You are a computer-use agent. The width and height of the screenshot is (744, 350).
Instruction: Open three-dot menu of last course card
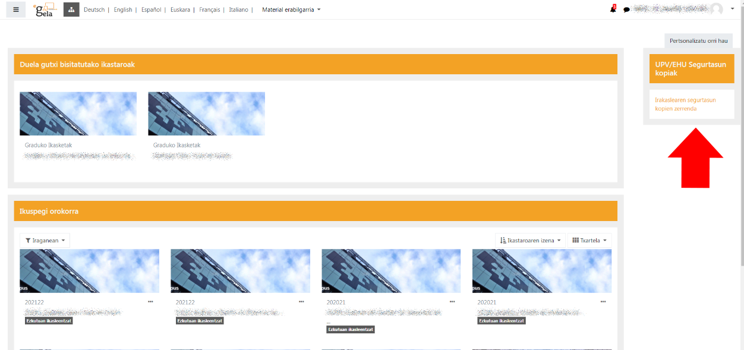[603, 302]
